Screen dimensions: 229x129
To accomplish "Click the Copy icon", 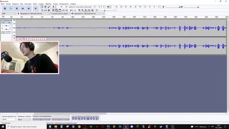I will pos(57,10).
